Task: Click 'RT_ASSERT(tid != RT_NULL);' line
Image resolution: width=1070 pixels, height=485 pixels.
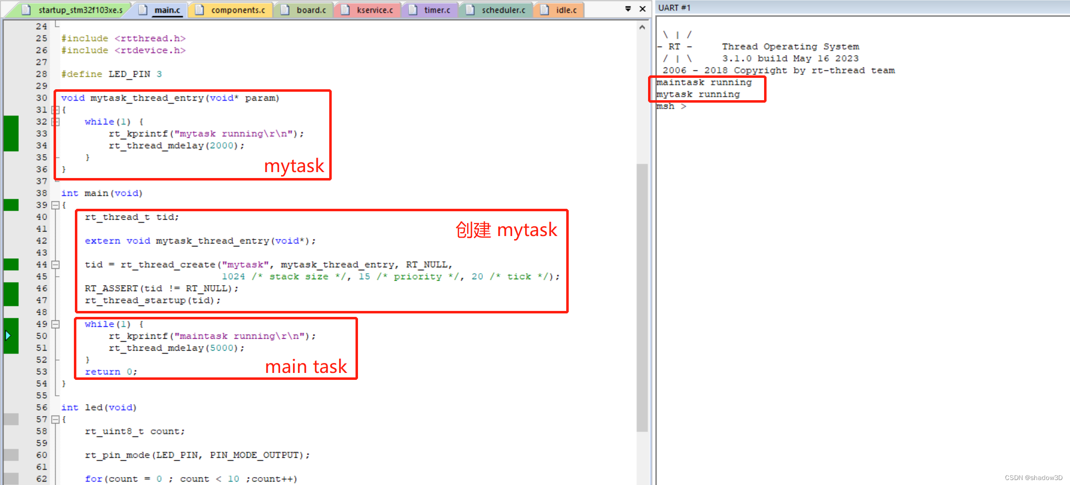Action: coord(162,289)
